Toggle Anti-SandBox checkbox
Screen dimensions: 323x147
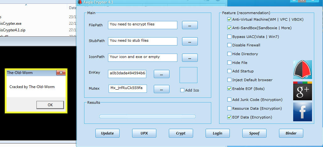coord(229,28)
